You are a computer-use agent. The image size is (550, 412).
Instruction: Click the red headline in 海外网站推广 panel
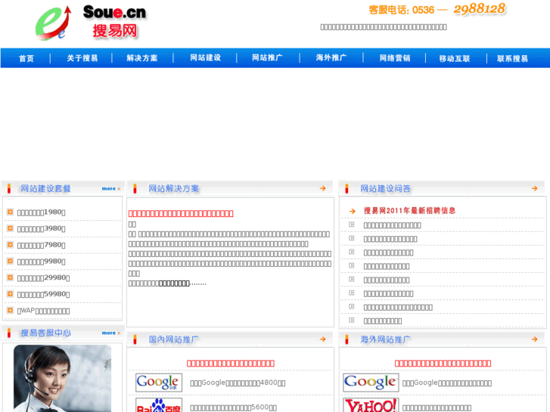tap(443, 364)
